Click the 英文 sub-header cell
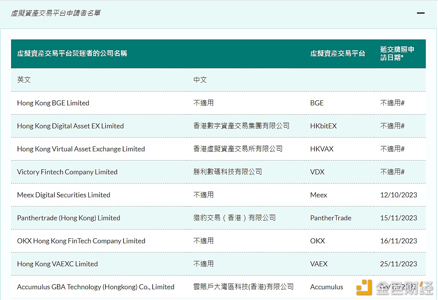The height and width of the screenshot is (300, 438). pos(24,80)
